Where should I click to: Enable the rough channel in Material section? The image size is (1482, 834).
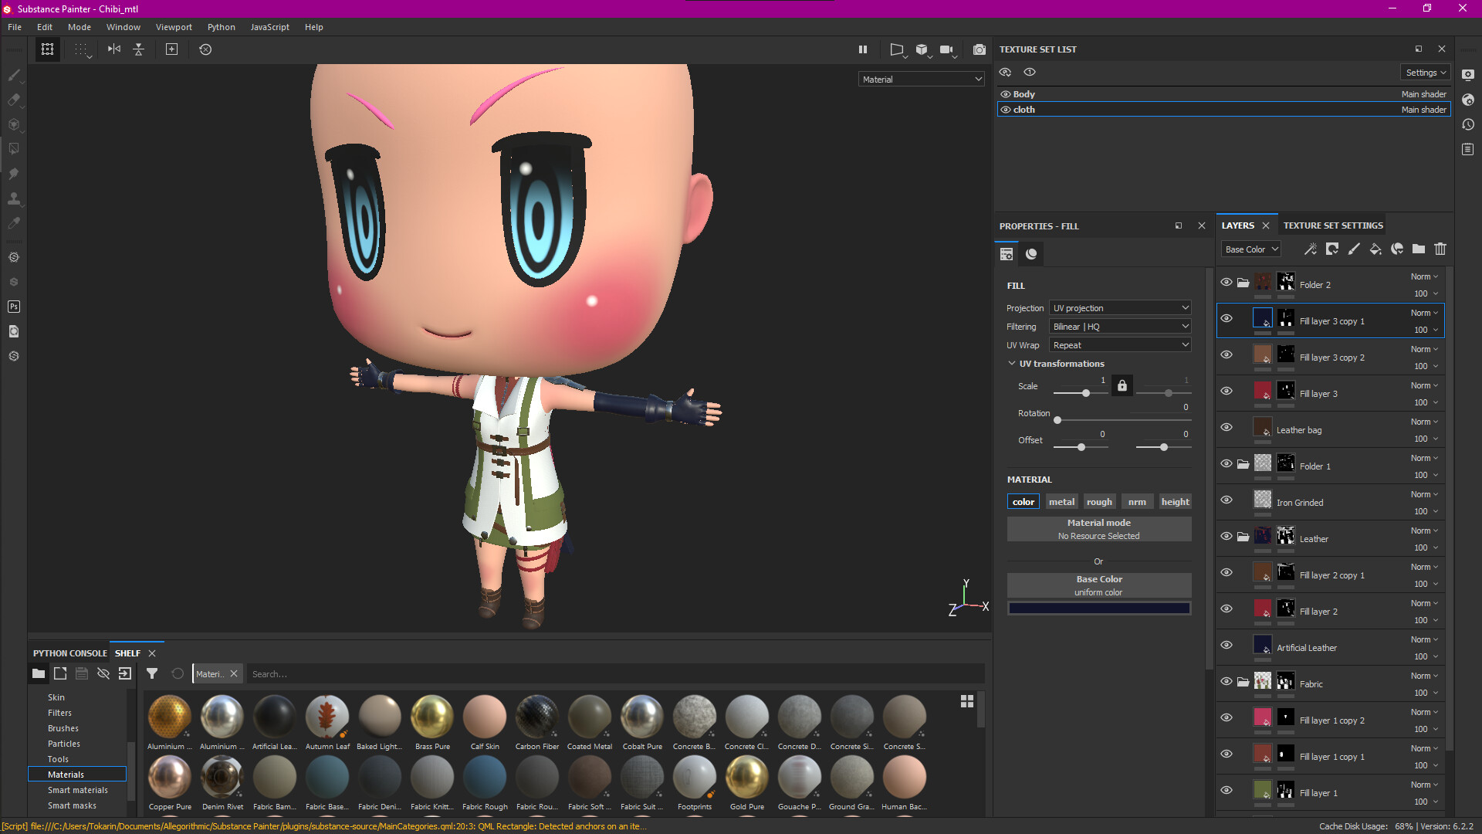1099,501
